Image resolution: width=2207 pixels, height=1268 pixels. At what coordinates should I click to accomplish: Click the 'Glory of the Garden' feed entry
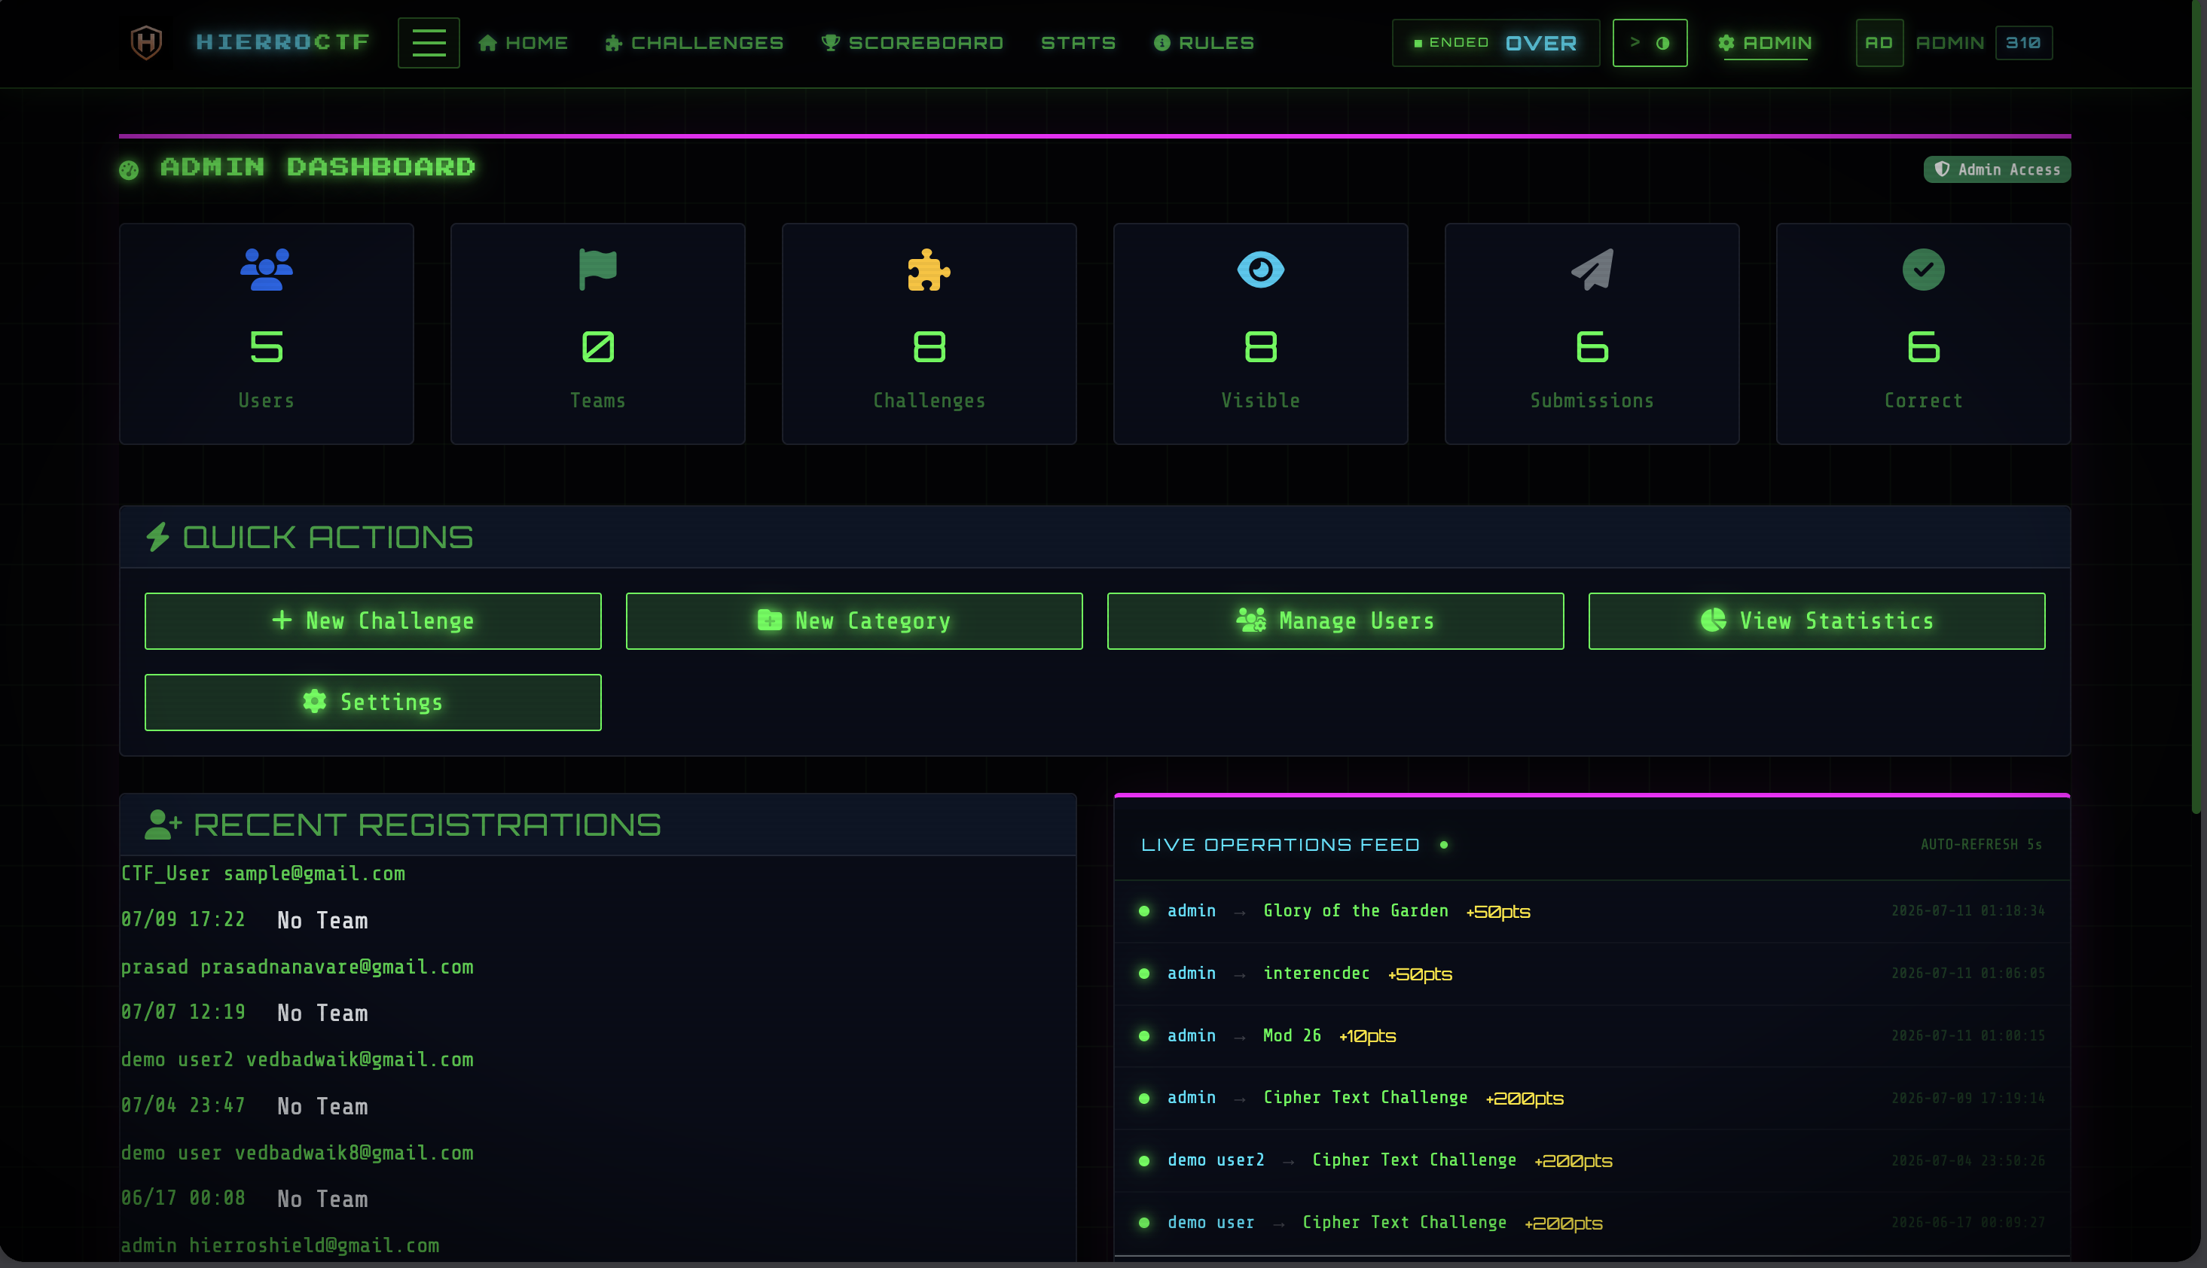(x=1592, y=911)
